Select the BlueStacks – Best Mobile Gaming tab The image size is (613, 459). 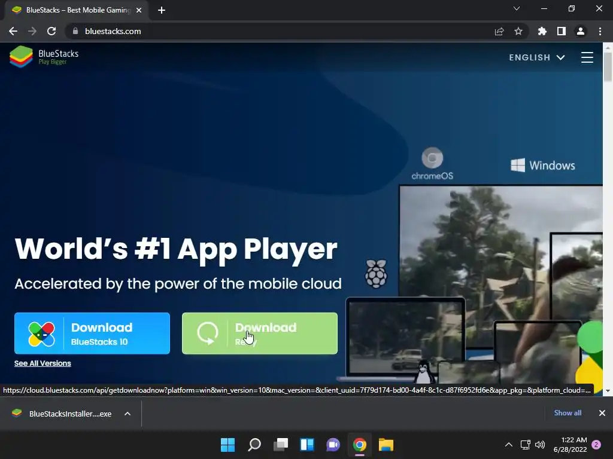click(x=77, y=10)
